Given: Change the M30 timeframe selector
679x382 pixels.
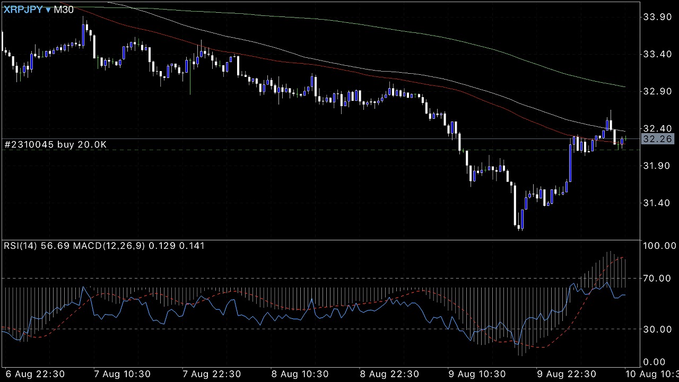Looking at the screenshot, I should (64, 10).
